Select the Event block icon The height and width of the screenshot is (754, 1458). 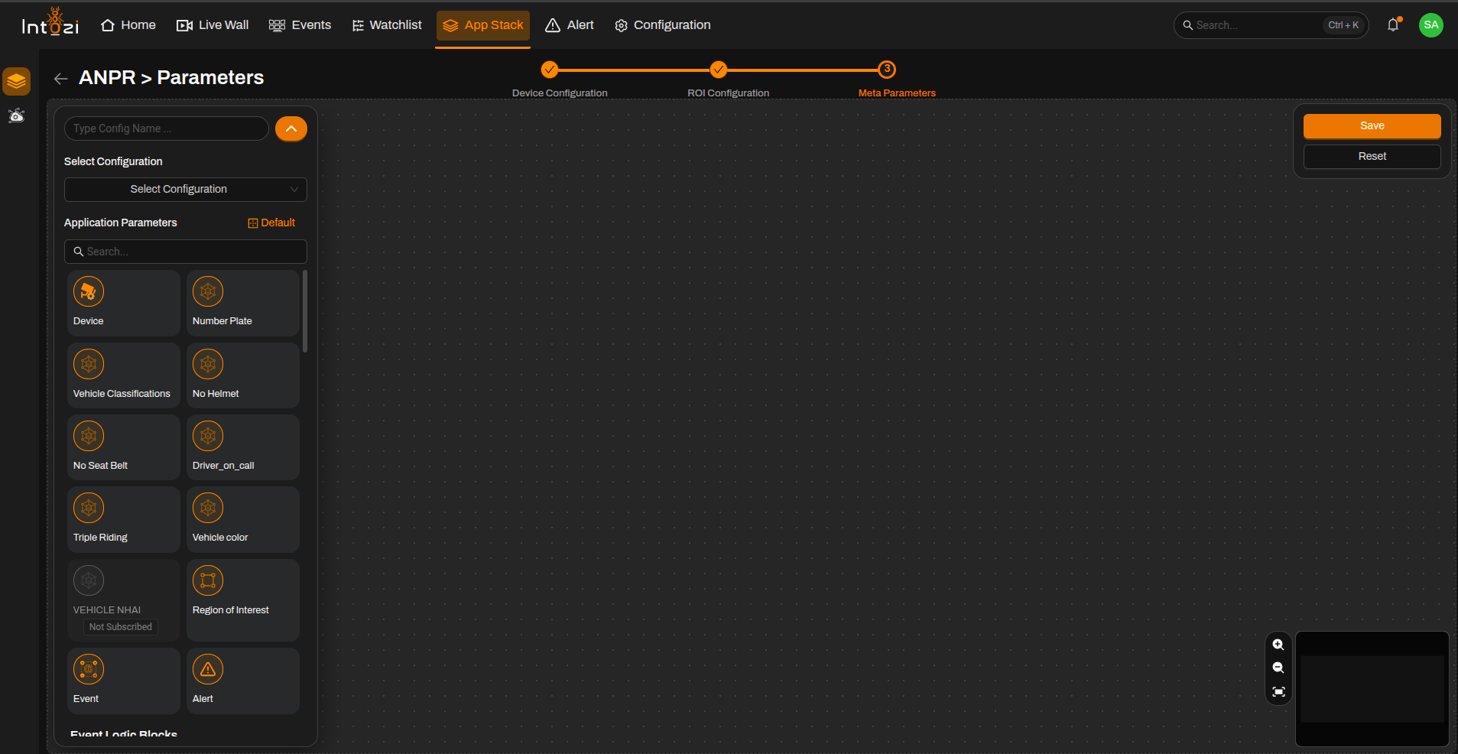[89, 669]
